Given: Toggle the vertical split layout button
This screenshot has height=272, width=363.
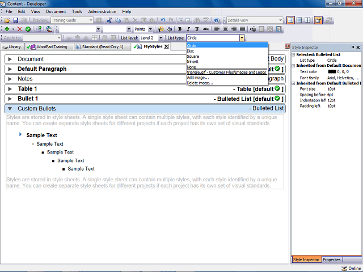Looking at the screenshot, I should click(307, 20).
